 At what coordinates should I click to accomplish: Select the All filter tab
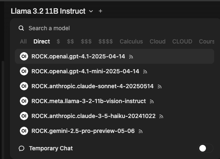[23, 41]
